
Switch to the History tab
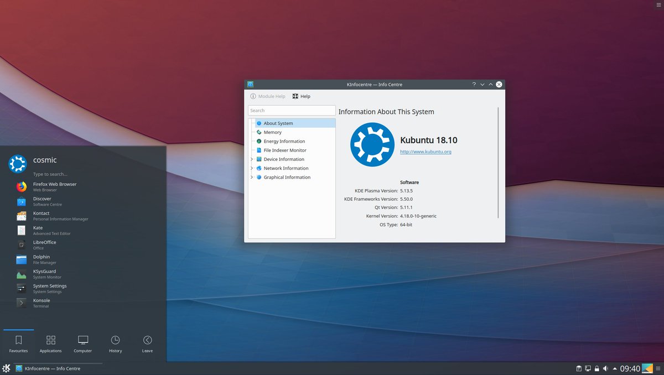[x=115, y=344]
